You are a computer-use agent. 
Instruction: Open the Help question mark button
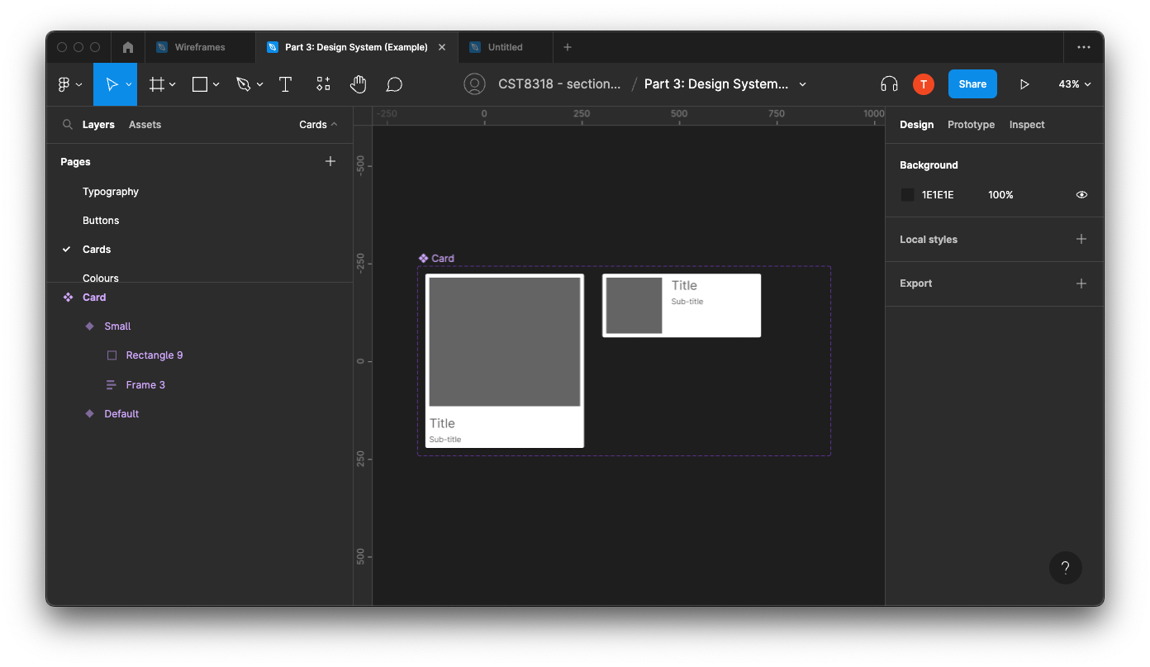(x=1065, y=568)
